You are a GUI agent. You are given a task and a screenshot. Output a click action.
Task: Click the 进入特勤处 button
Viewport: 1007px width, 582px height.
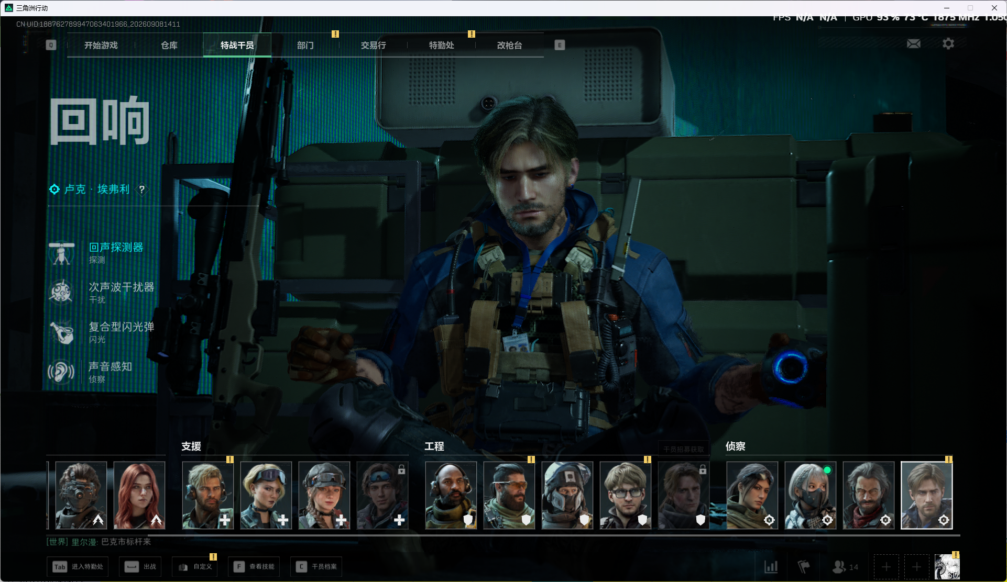click(78, 567)
